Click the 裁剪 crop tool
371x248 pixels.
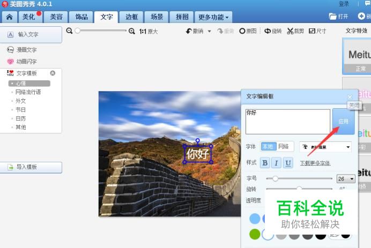(x=295, y=31)
